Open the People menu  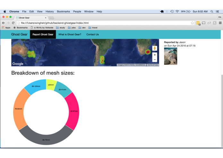point(77,12)
